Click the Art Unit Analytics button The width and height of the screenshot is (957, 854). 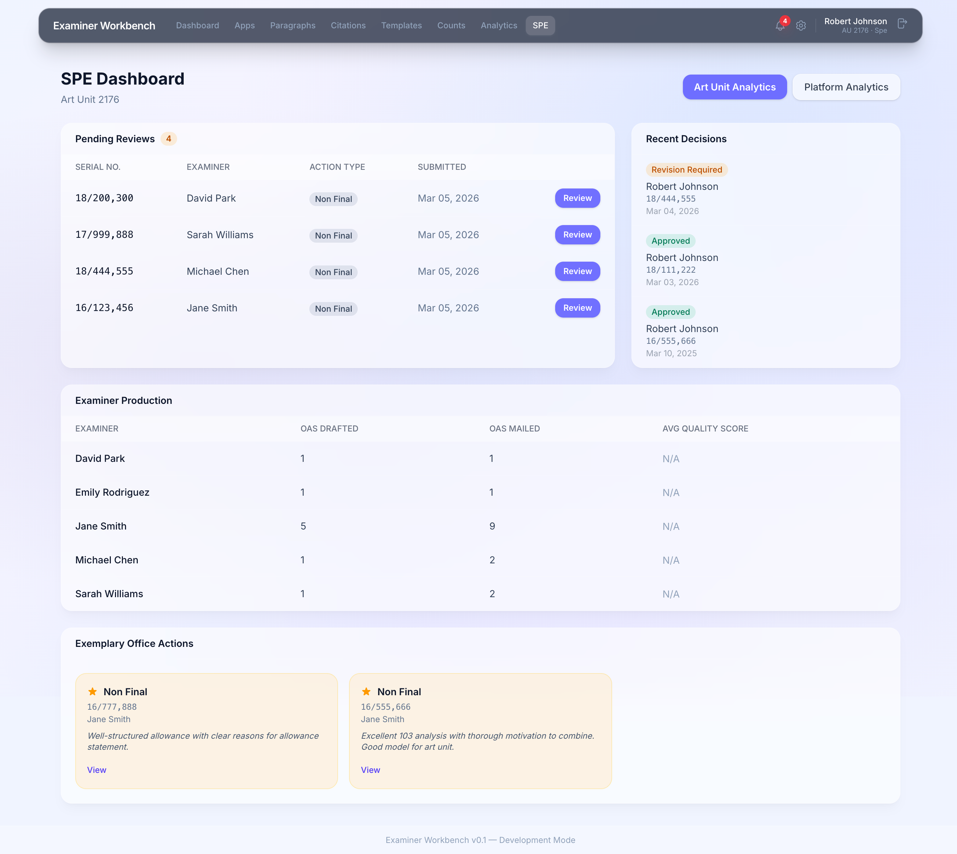(735, 87)
